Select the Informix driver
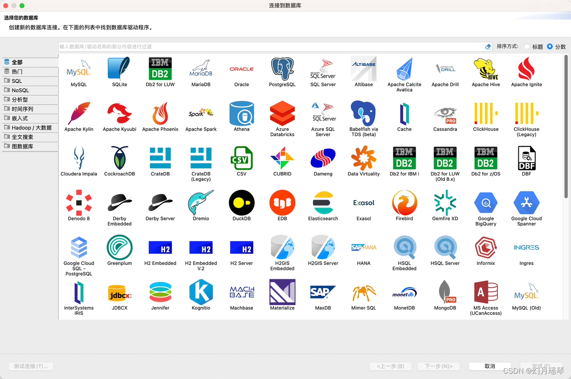The width and height of the screenshot is (571, 379). [486, 251]
